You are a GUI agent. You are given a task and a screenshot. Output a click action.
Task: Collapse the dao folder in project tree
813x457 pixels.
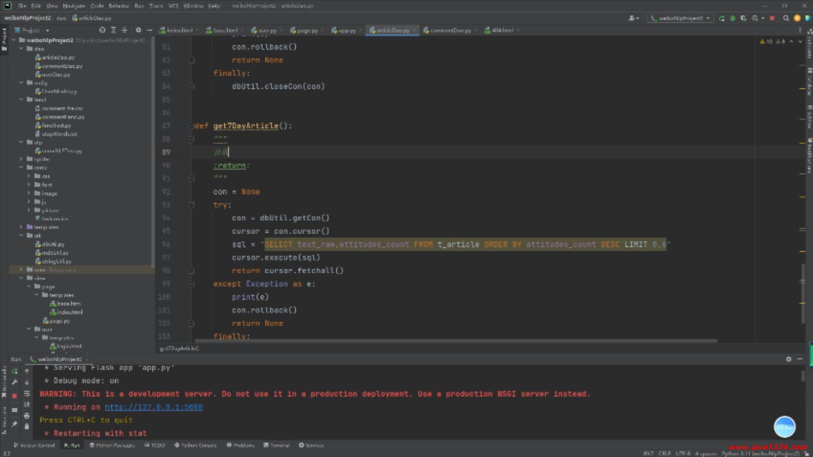pos(21,49)
